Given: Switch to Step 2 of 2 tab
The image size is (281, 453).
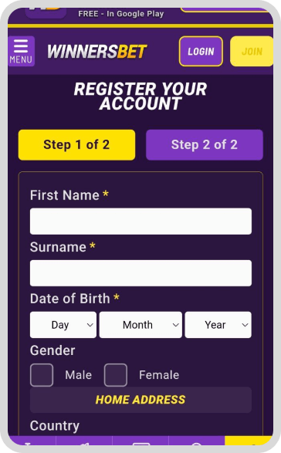Looking at the screenshot, I should point(205,145).
